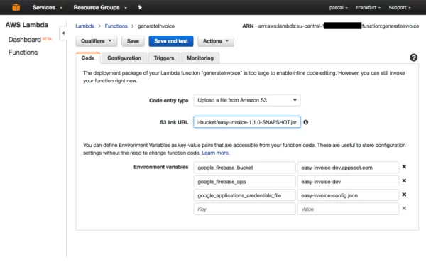Open Dashboard in the sidebar
This screenshot has width=426, height=262.
[24, 40]
